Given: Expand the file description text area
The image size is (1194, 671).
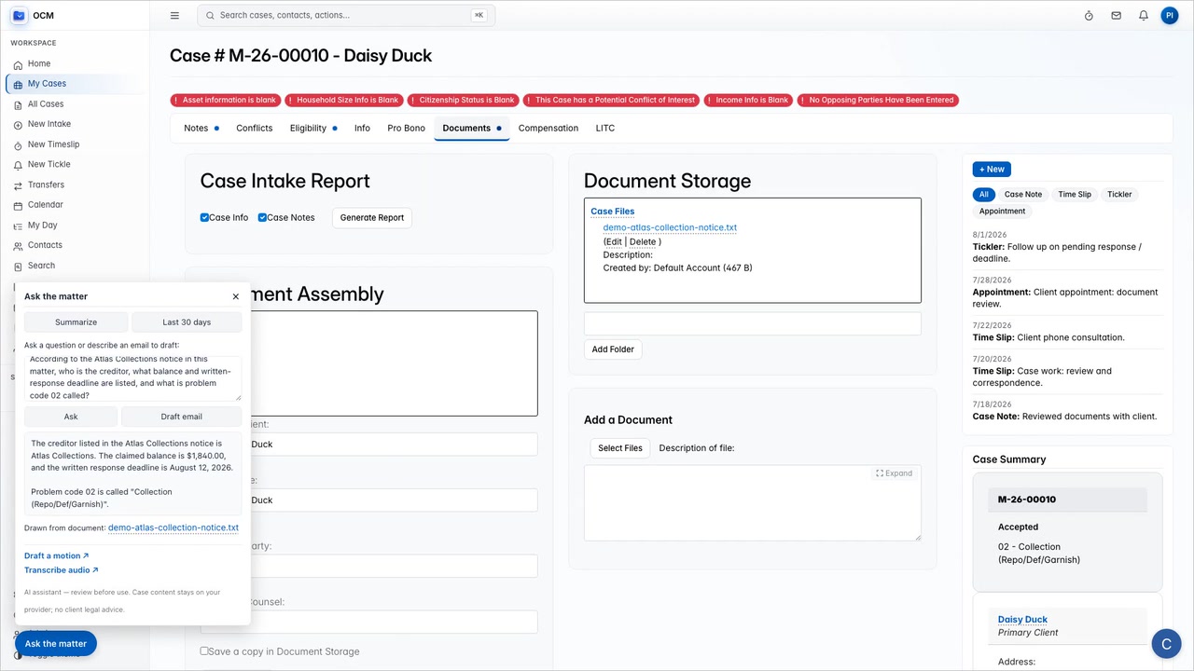Looking at the screenshot, I should click(x=894, y=473).
